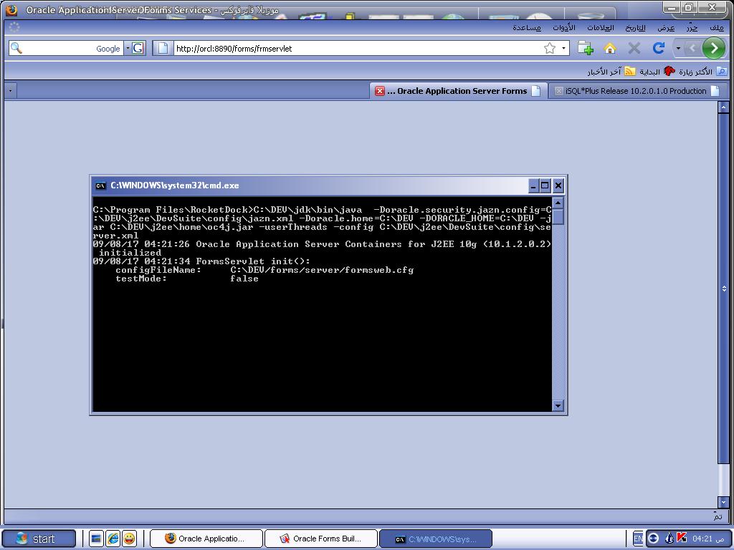Image resolution: width=734 pixels, height=550 pixels.
Task: Open a new tab with plus icon
Action: click(x=586, y=48)
